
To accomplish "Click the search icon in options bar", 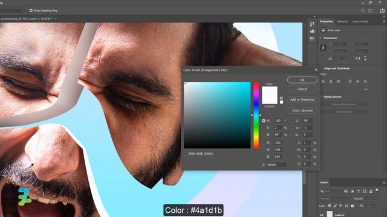I will pos(363,11).
